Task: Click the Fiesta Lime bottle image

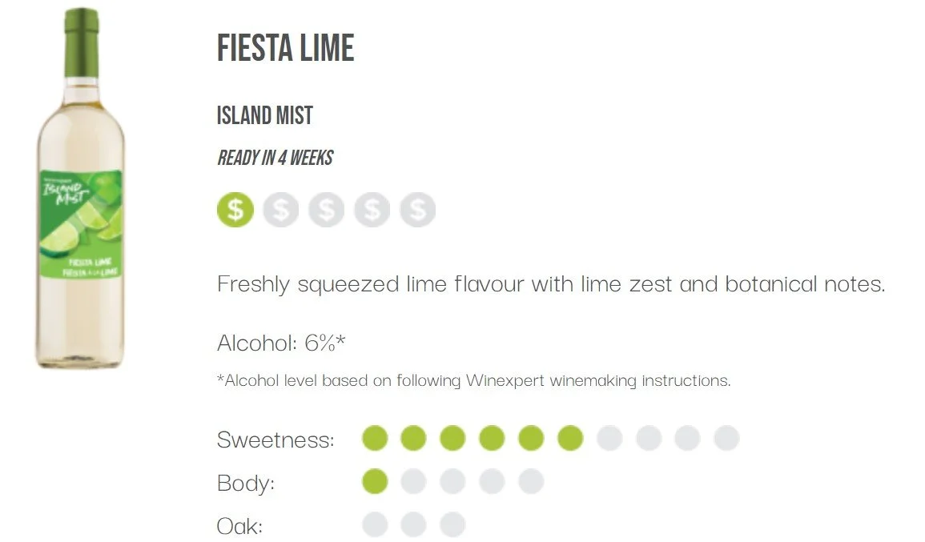Action: [x=80, y=188]
